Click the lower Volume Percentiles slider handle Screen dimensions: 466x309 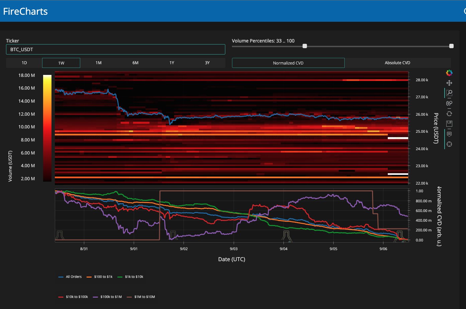tap(305, 46)
